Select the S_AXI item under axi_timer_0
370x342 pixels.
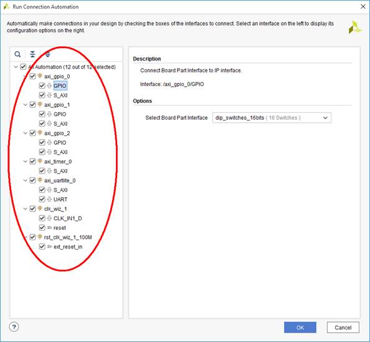(60, 171)
